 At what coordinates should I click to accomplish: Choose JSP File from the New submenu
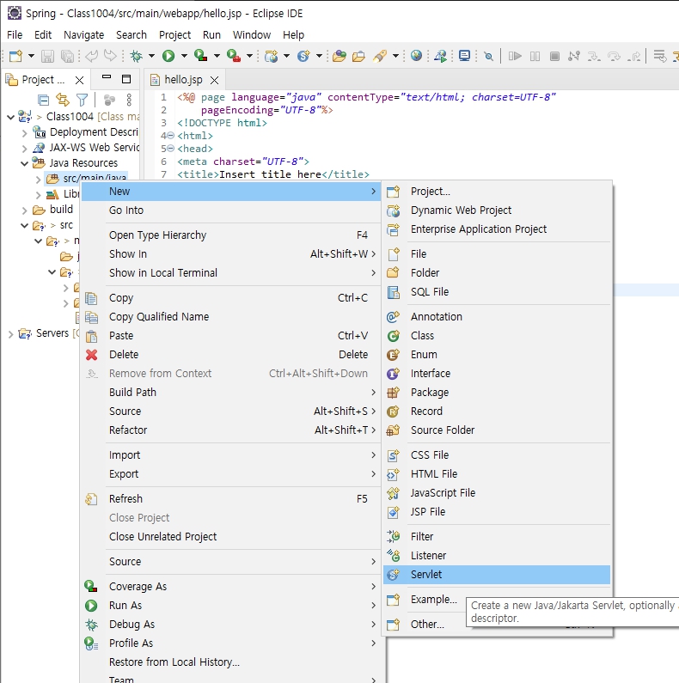tap(497, 511)
